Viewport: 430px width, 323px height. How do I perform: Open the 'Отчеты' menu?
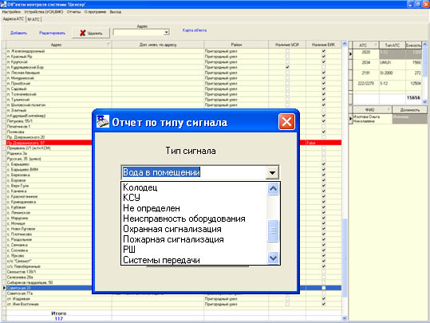point(73,12)
